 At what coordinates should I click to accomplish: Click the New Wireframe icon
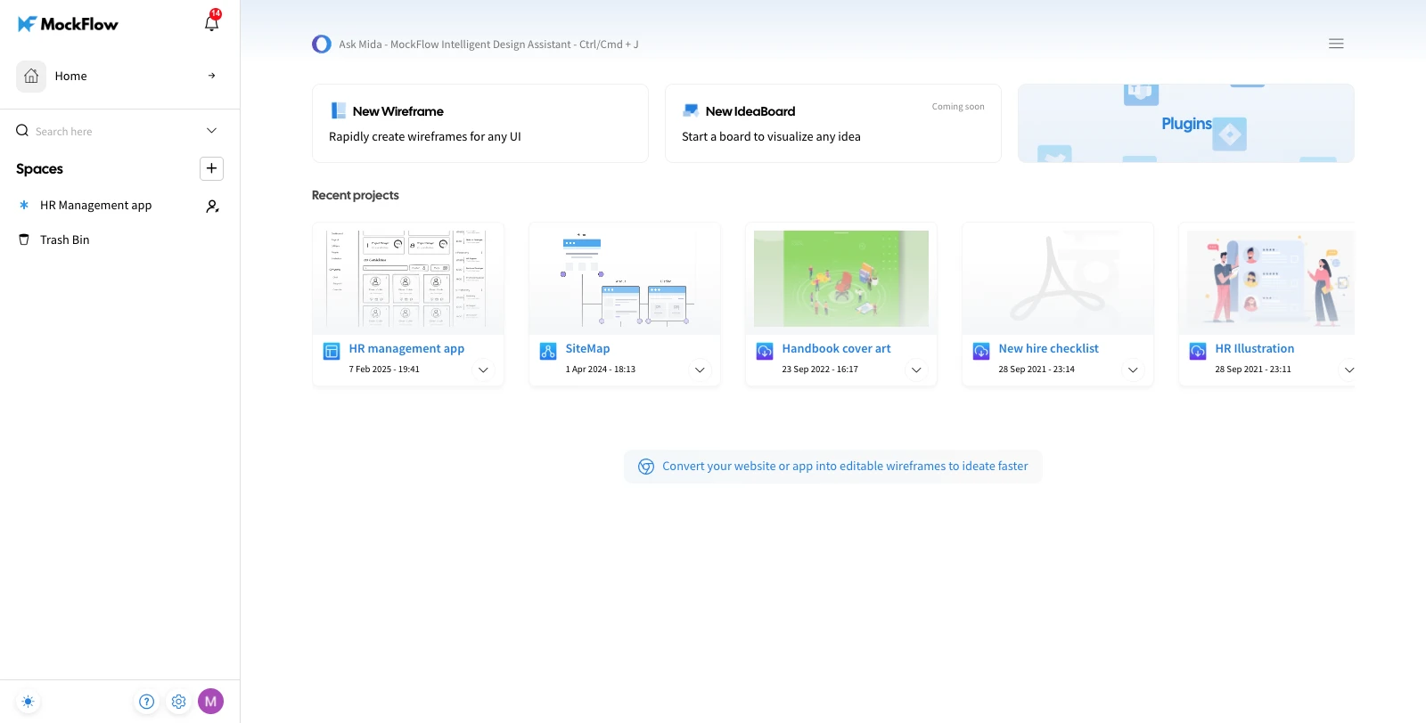339,110
